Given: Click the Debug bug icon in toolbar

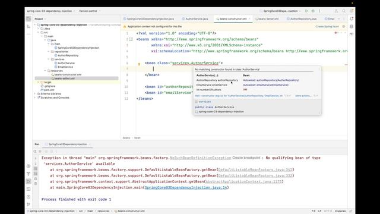Looking at the screenshot, I should [313, 11].
